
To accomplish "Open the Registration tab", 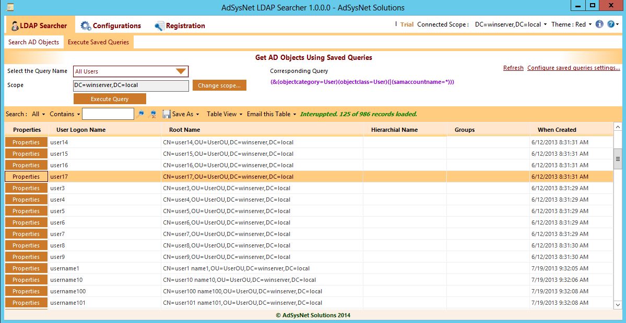I will pos(180,26).
